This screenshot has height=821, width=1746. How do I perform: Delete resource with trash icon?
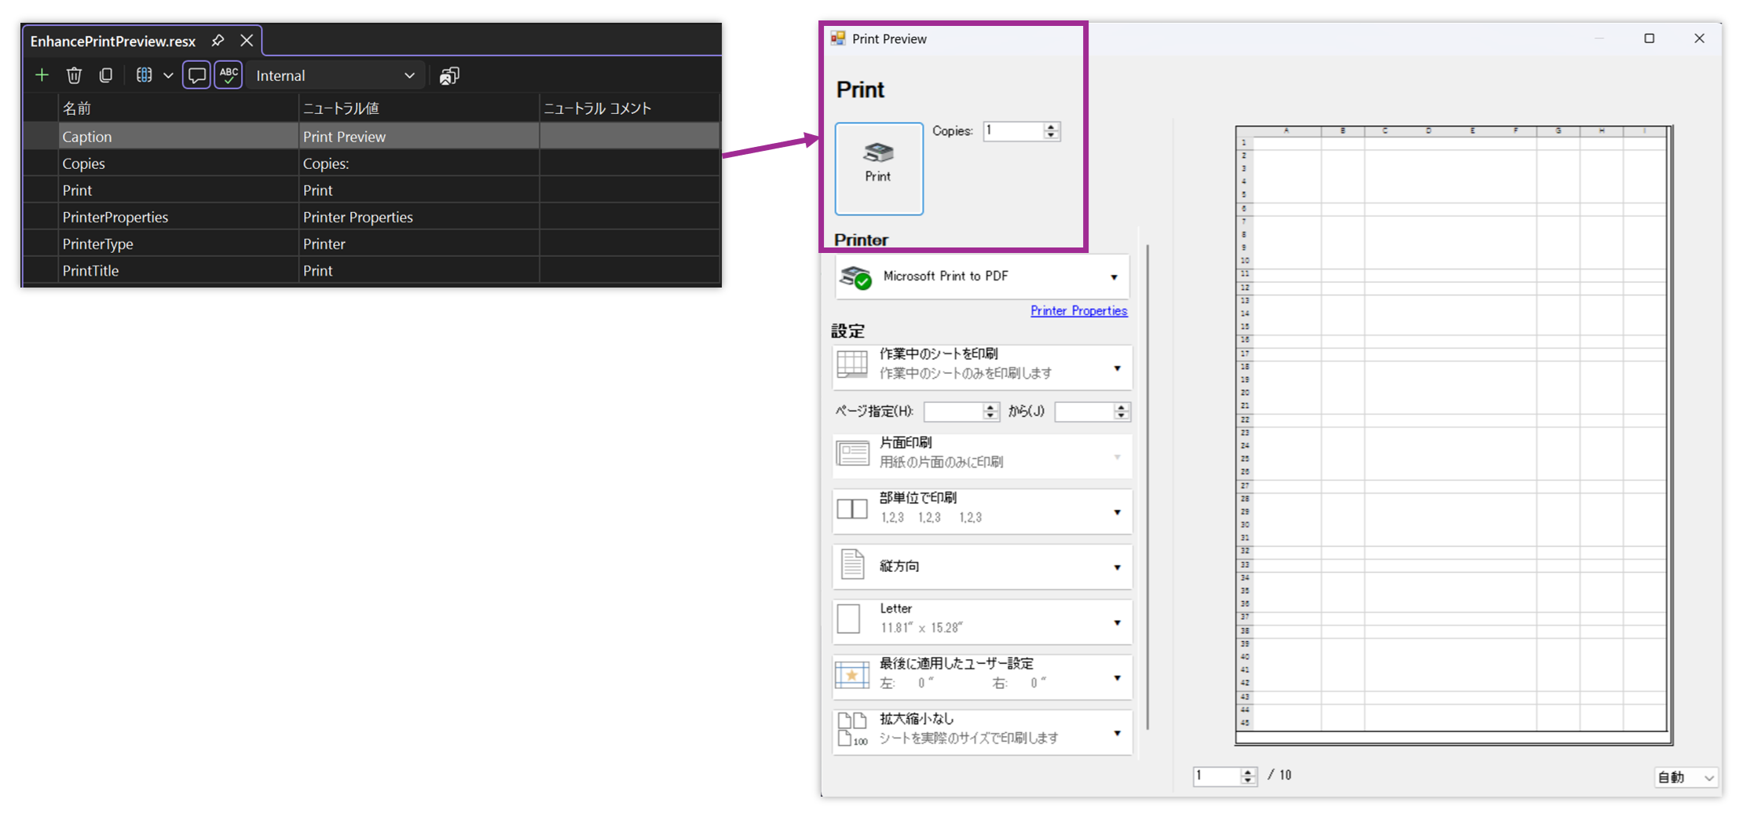click(74, 75)
